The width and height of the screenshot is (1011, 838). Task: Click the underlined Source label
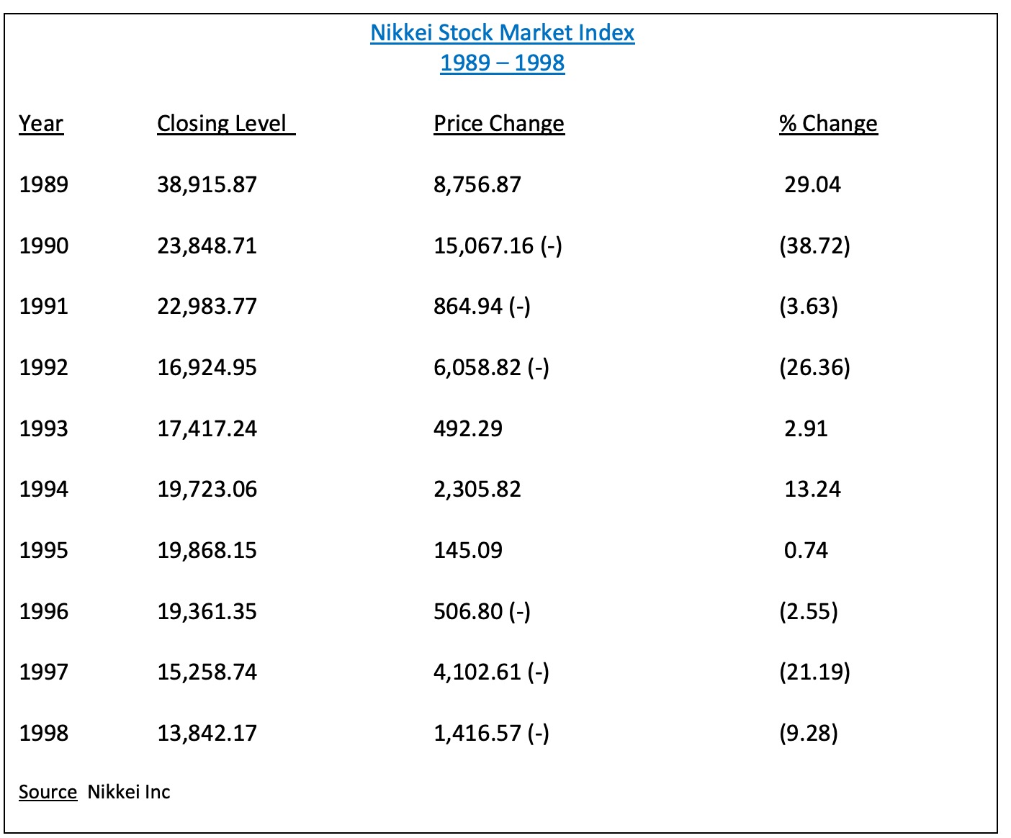pyautogui.click(x=48, y=792)
